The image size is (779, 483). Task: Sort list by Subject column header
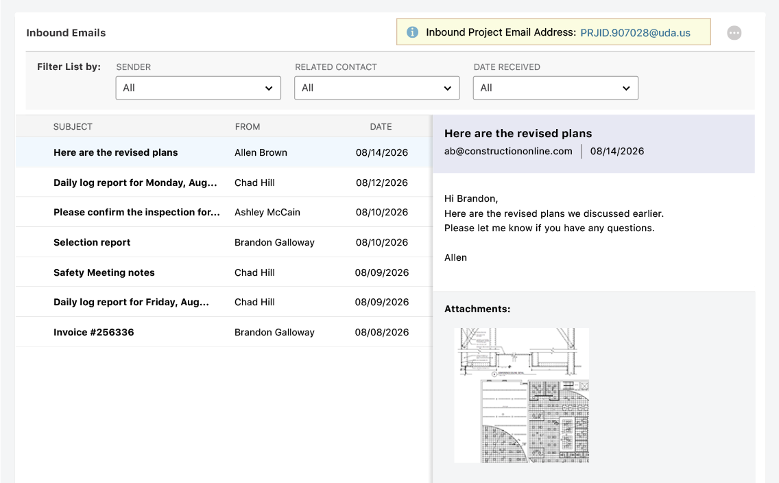point(73,127)
